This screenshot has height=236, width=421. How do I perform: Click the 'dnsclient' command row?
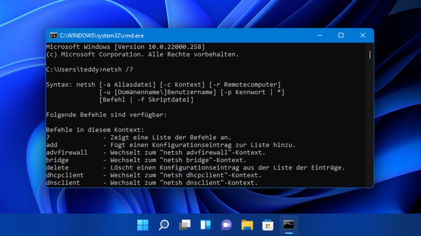[152, 182]
